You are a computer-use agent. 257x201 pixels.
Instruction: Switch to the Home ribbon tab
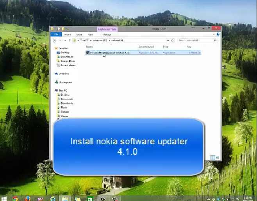click(68, 35)
